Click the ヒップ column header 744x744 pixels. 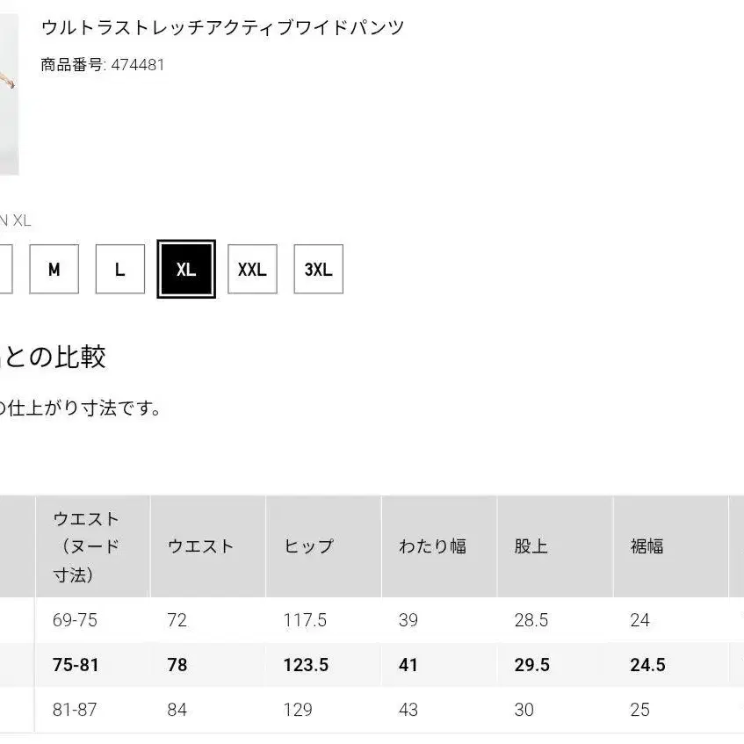pyautogui.click(x=309, y=546)
